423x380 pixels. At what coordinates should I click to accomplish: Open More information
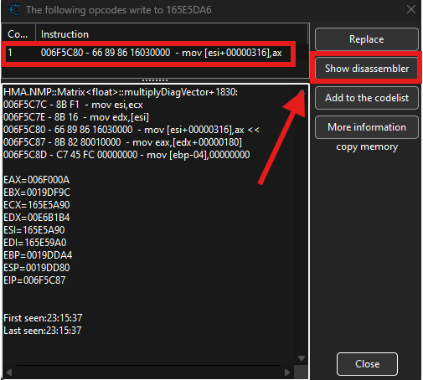tap(367, 127)
